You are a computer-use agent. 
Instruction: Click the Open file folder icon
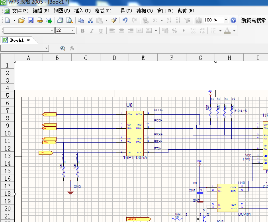(22, 20)
